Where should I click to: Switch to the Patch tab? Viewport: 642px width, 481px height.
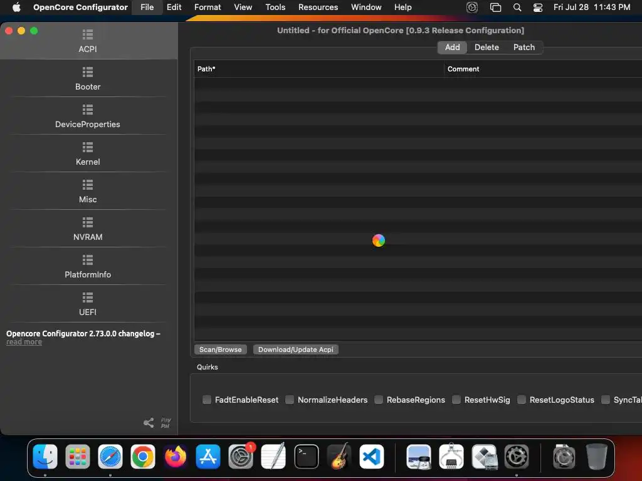pos(524,48)
